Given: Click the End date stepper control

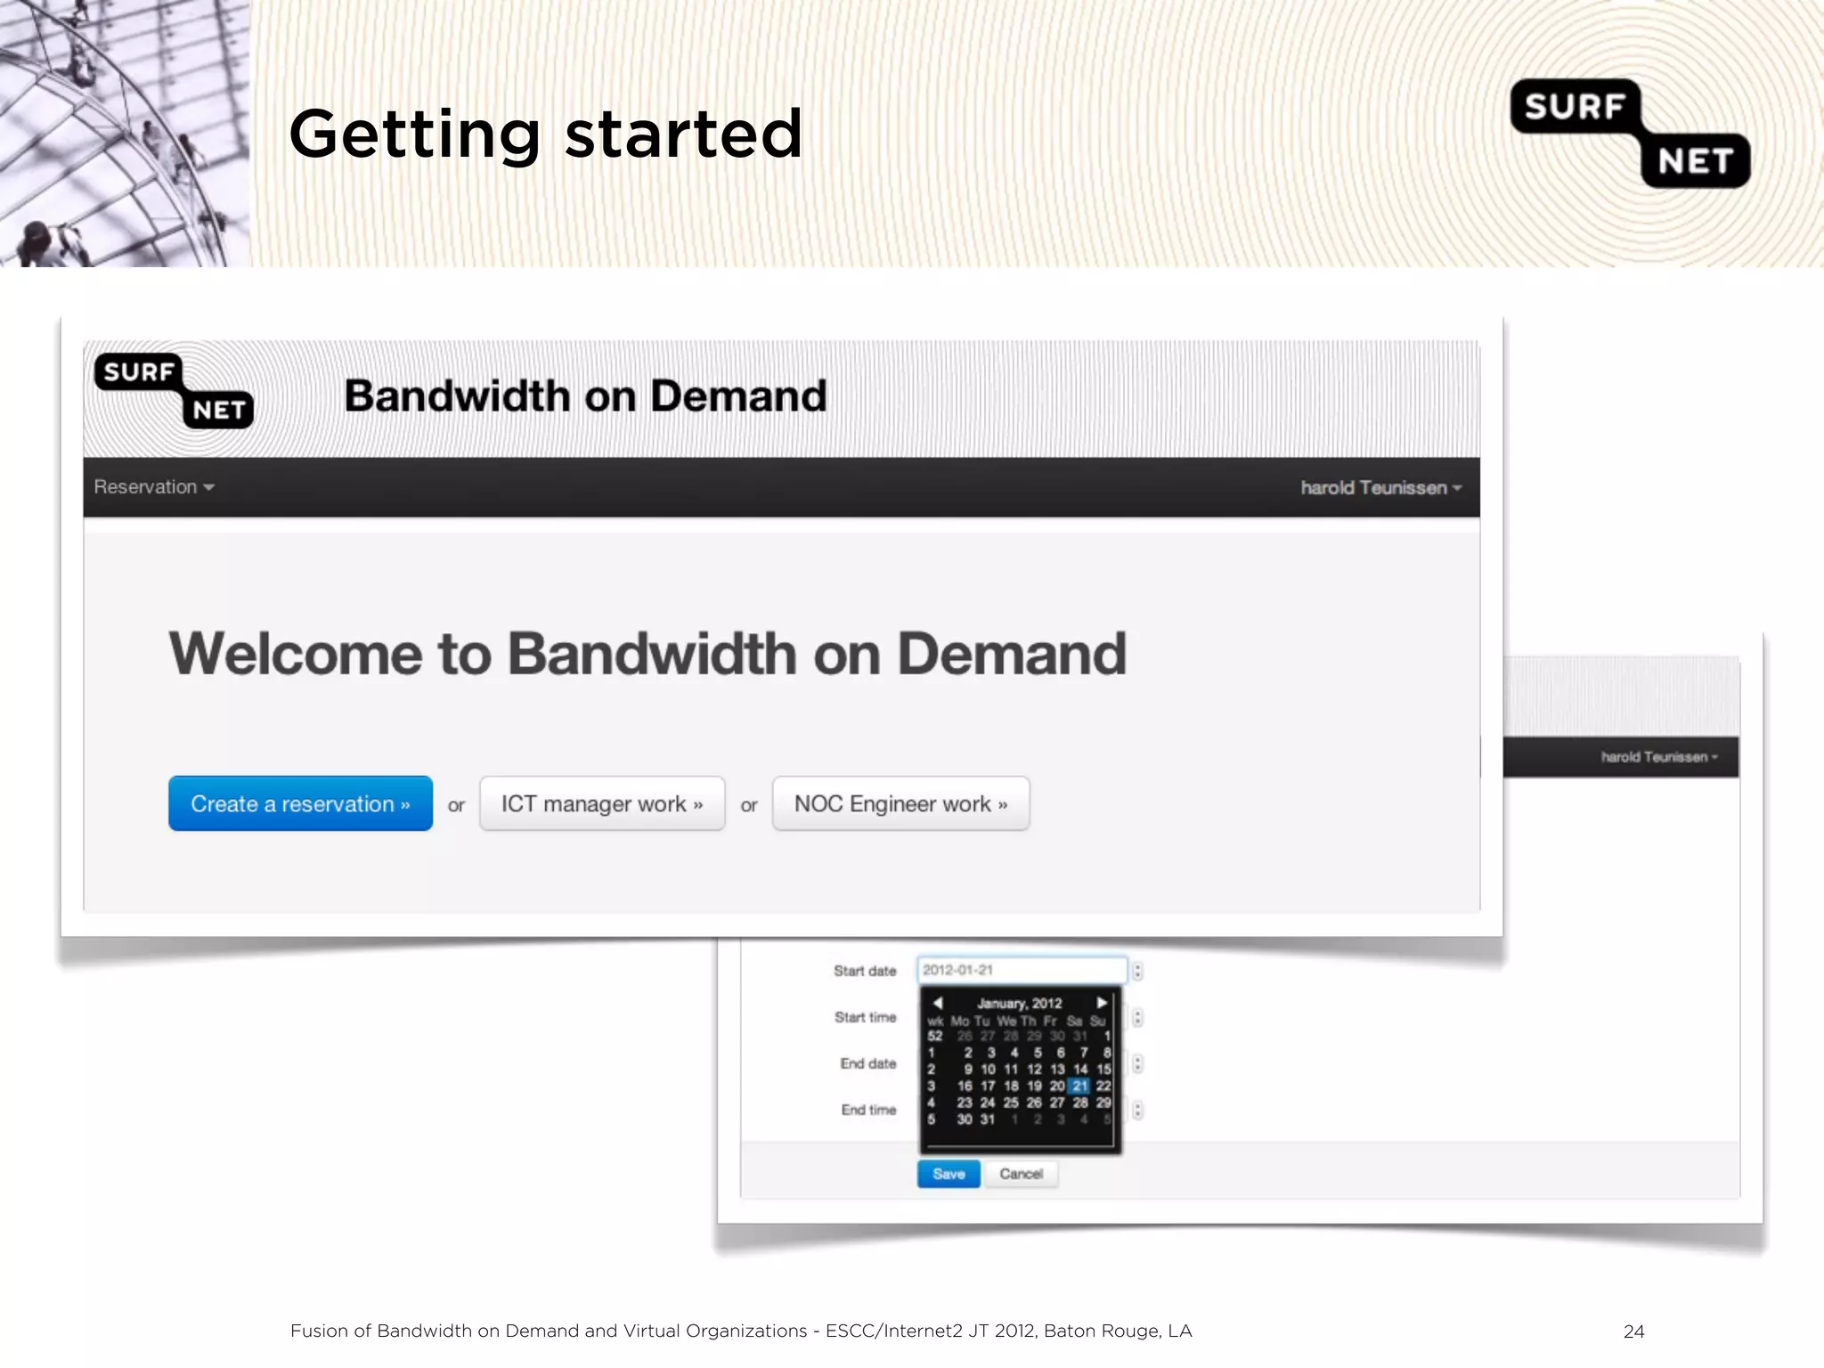Looking at the screenshot, I should point(1137,1063).
